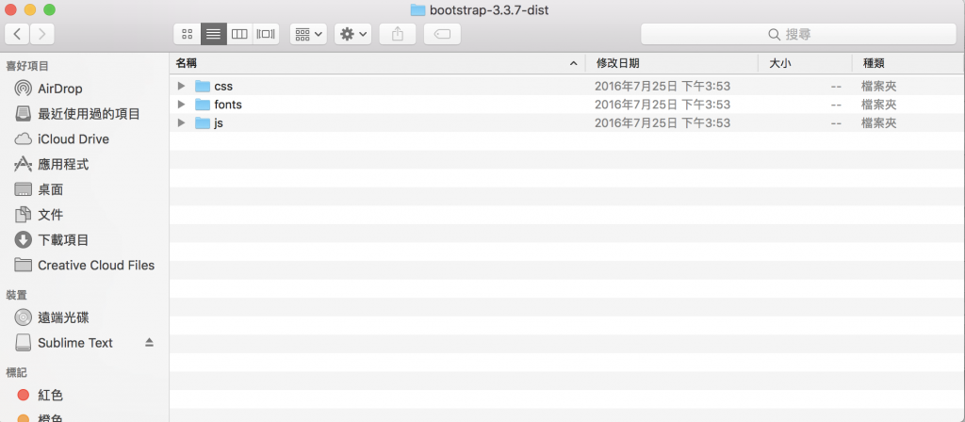Open 應用程式 from the sidebar label
This screenshot has height=422, width=965.
[63, 164]
